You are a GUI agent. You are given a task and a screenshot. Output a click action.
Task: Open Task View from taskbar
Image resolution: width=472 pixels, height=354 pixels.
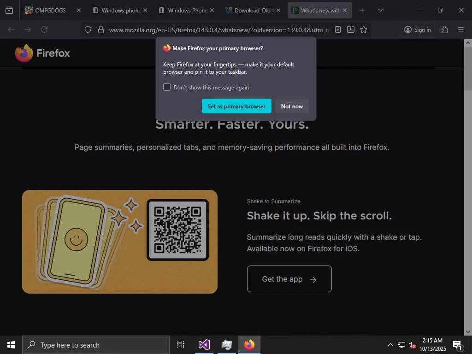[x=181, y=345]
